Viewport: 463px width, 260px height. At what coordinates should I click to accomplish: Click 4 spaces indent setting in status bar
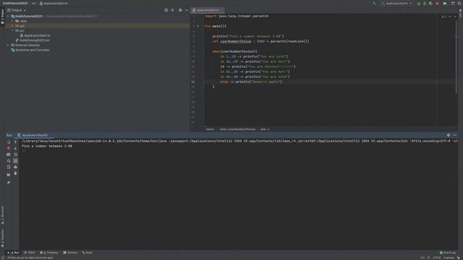coord(449,258)
